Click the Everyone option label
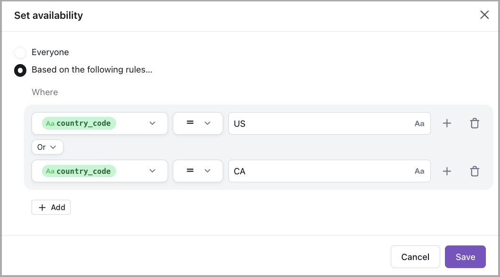500x277 pixels. [x=50, y=52]
